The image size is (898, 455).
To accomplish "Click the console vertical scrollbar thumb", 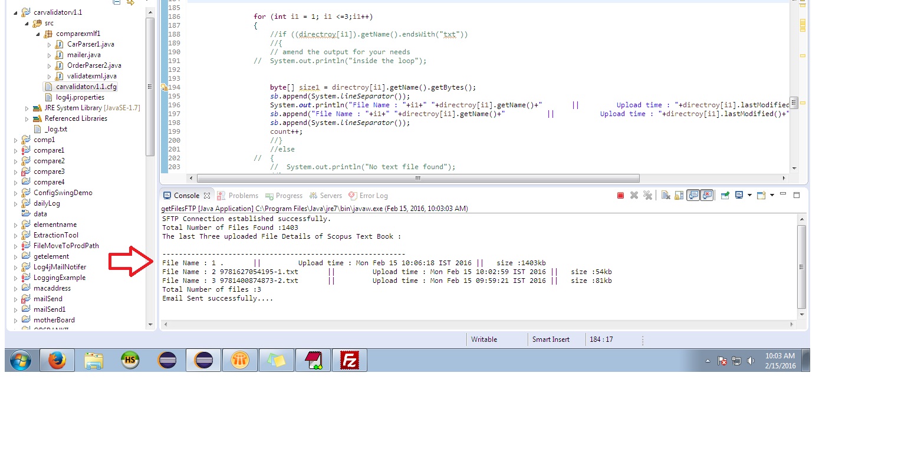I will (x=801, y=266).
